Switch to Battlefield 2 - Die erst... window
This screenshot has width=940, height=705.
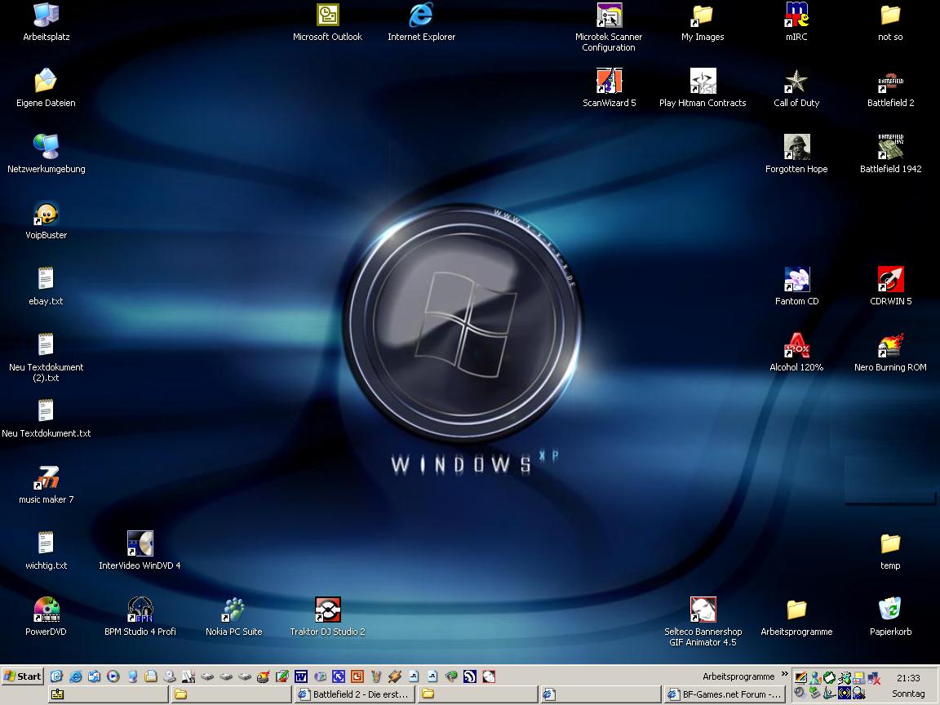tap(355, 694)
